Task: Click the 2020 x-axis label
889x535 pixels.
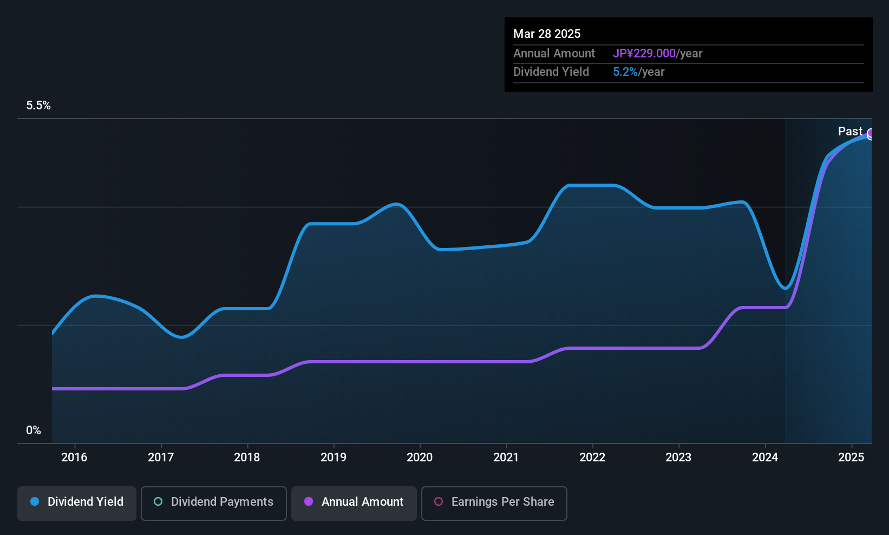Action: 420,457
